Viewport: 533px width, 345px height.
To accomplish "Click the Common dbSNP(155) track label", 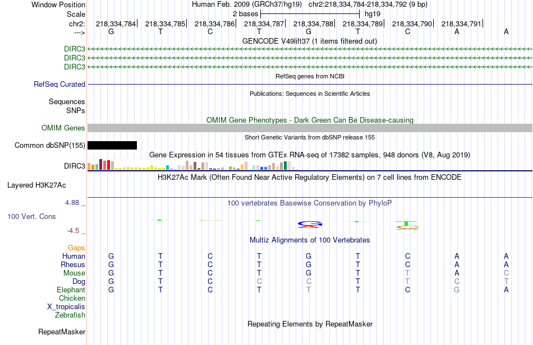I will click(x=49, y=145).
